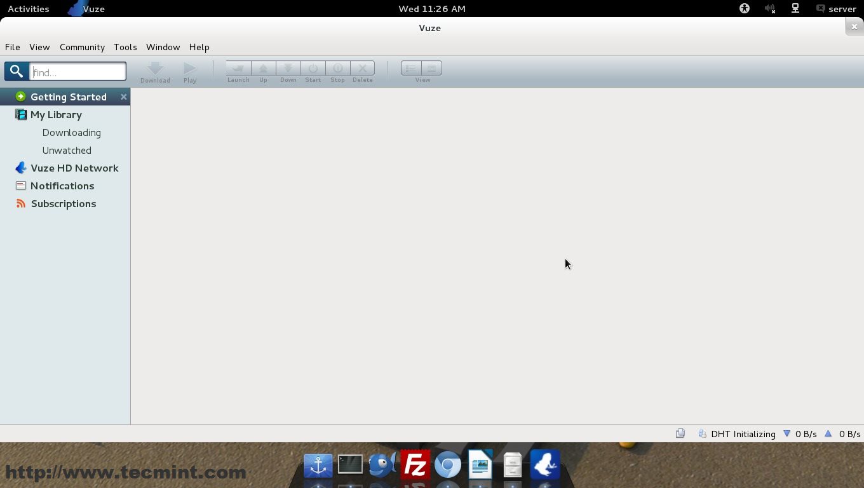Switch to simple list View

pyautogui.click(x=411, y=68)
